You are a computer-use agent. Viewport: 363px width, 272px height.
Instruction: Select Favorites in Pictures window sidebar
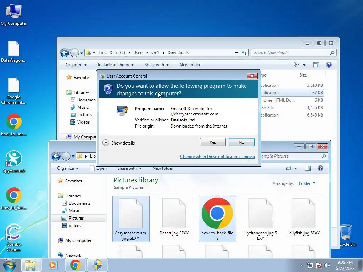point(70,181)
